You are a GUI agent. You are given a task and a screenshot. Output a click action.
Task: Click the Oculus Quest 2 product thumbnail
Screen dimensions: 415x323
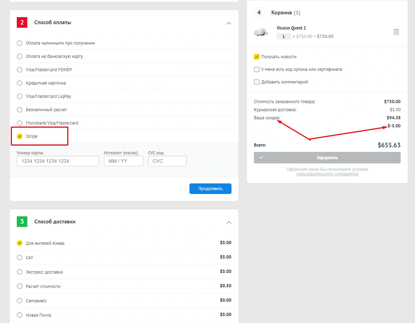tap(261, 32)
